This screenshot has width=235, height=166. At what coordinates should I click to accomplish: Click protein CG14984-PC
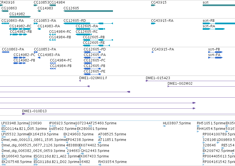53,63
